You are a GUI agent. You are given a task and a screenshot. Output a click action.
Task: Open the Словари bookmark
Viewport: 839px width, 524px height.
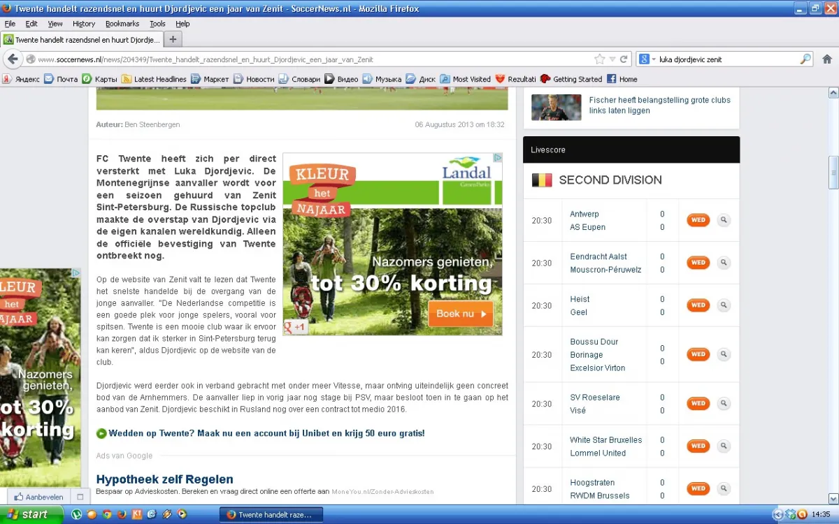click(x=299, y=79)
